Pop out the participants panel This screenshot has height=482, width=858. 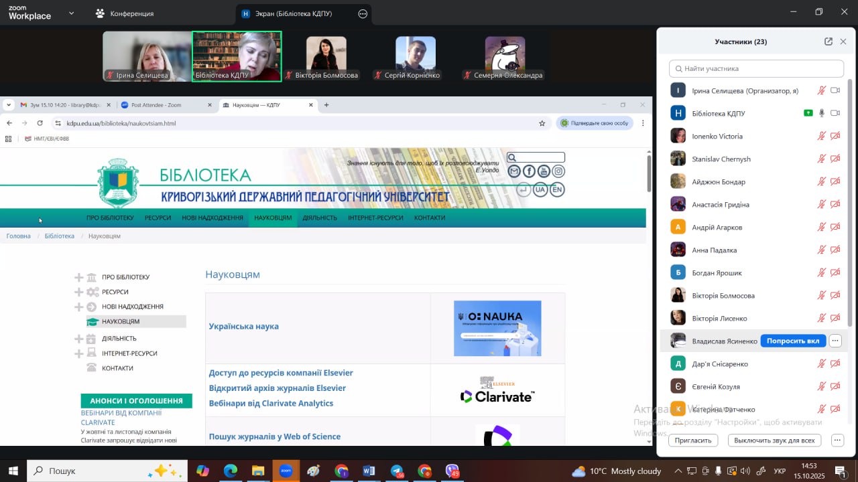click(x=829, y=42)
